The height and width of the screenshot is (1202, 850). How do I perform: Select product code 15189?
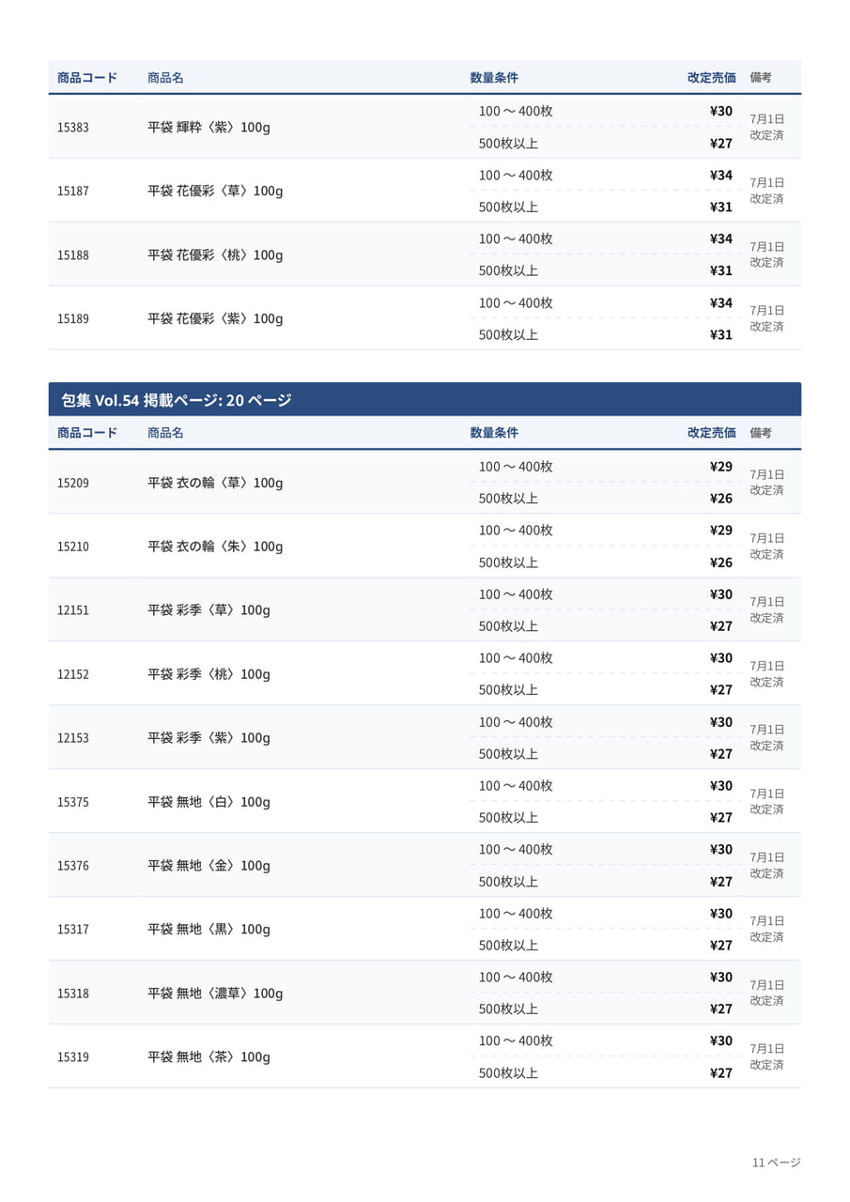73,318
